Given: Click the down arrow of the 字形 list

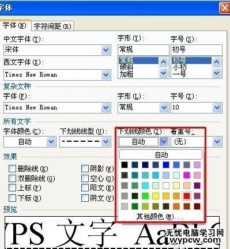Looking at the screenshot, I should coord(163,73).
